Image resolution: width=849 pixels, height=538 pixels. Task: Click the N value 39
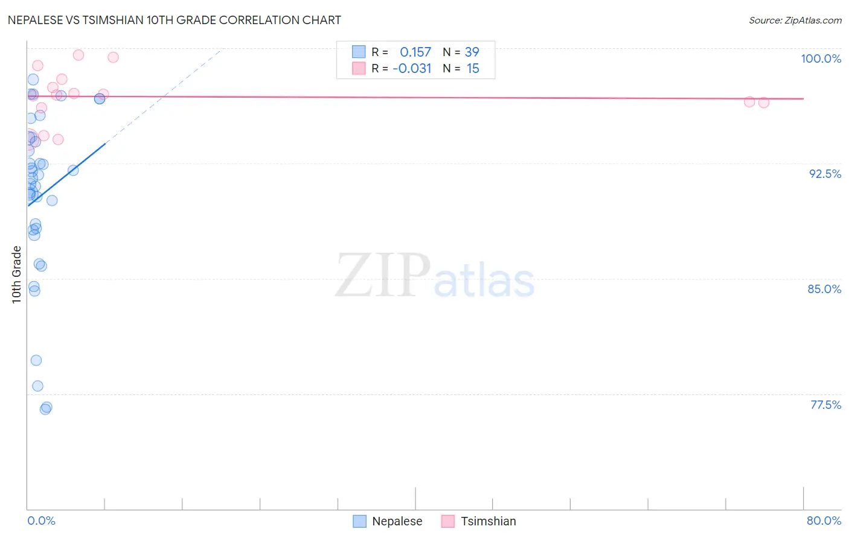click(472, 52)
